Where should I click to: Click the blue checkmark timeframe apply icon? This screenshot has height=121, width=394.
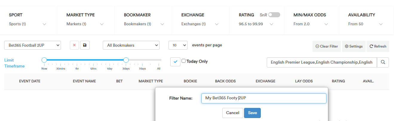pyautogui.click(x=175, y=62)
